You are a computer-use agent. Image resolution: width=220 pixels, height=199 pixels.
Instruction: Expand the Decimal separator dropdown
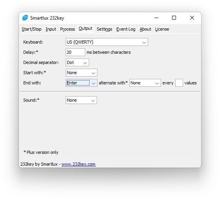(77, 62)
